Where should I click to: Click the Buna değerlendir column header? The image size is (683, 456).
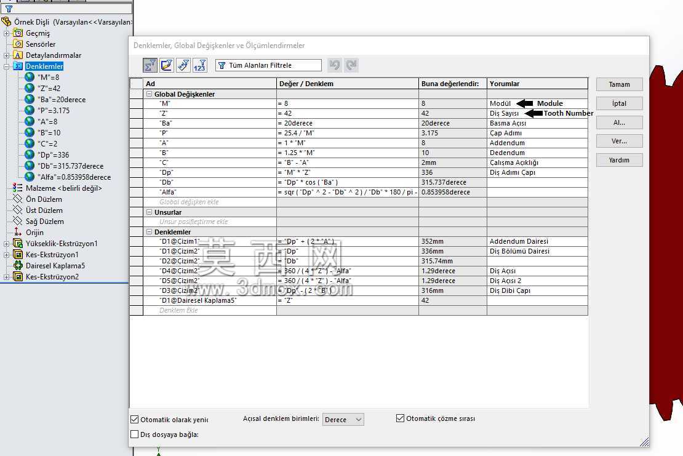453,84
